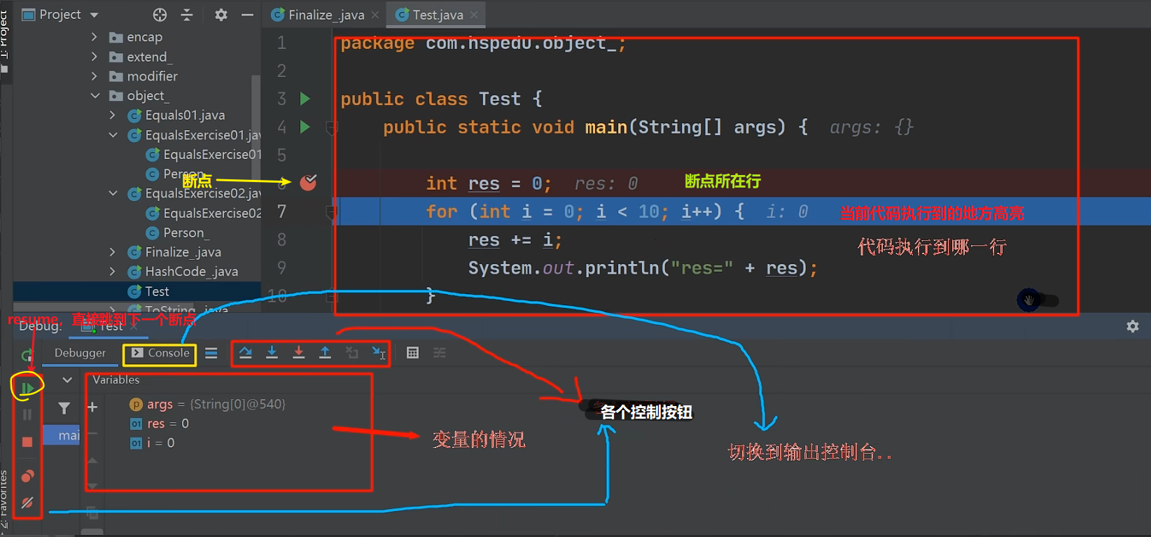Switch to the Console tab
1151x537 pixels.
[160, 353]
